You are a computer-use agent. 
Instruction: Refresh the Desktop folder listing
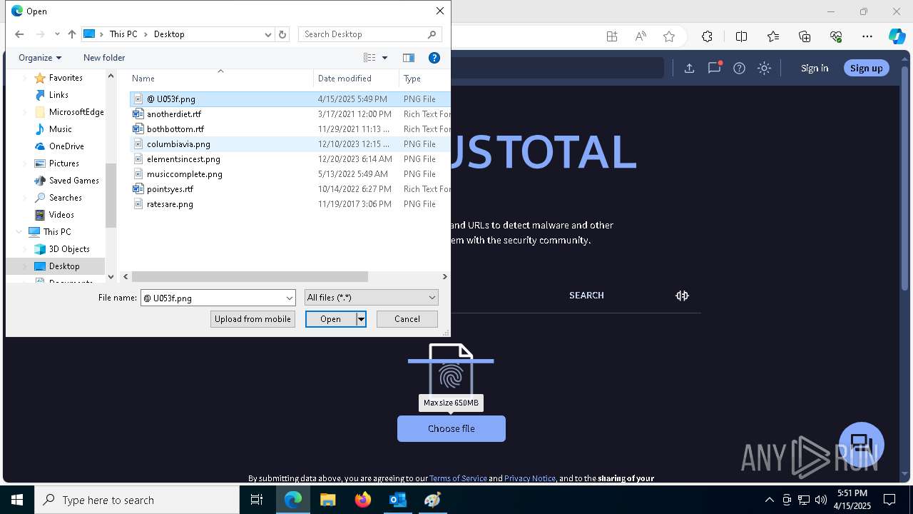pyautogui.click(x=282, y=34)
